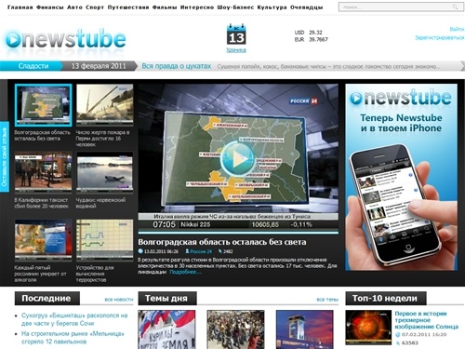Click the views icon beside 2482
The image size is (465, 349).
[220, 251]
